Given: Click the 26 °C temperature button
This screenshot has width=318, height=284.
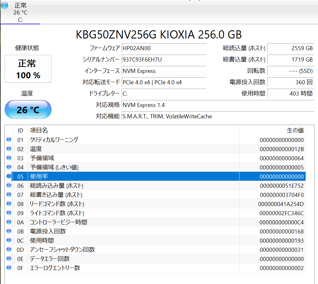Looking at the screenshot, I should click(28, 110).
